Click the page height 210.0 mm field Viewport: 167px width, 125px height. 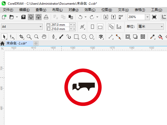(x=60, y=29)
